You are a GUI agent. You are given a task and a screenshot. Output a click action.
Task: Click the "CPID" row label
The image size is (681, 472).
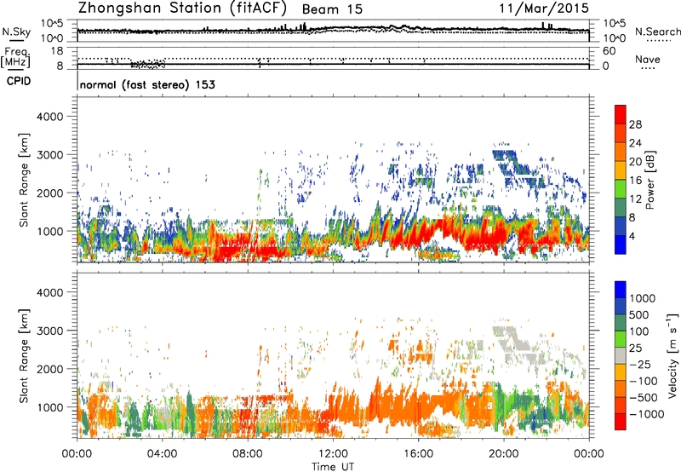point(19,81)
